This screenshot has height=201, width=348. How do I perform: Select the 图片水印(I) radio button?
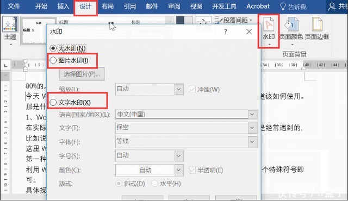[x=53, y=60]
